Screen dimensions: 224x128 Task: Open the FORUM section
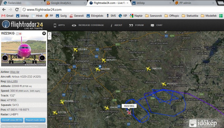point(136,25)
